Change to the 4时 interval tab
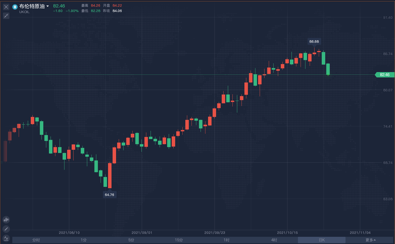 coord(274,240)
